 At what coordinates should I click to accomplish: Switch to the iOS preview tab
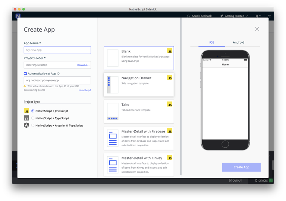[212, 42]
